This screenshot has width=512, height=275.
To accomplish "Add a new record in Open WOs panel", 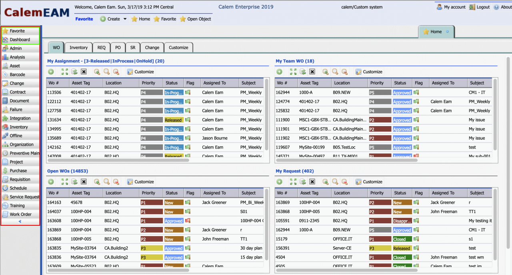I will coord(51,182).
